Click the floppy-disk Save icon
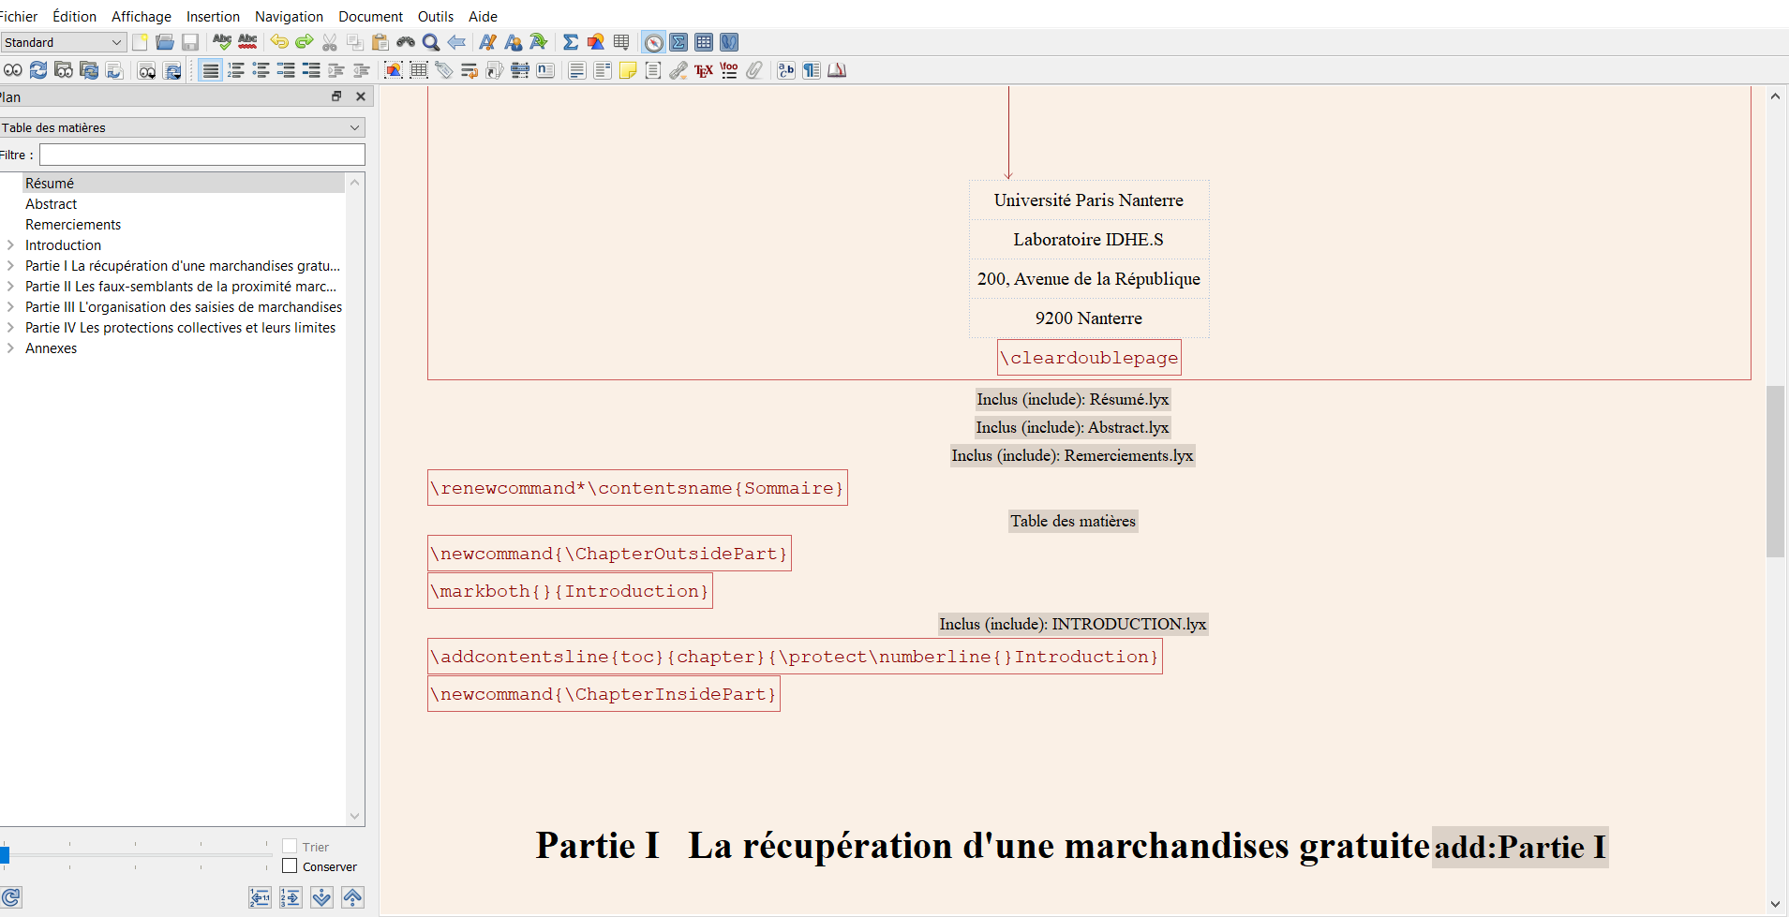Screen dimensions: 1789x917 [x=190, y=42]
